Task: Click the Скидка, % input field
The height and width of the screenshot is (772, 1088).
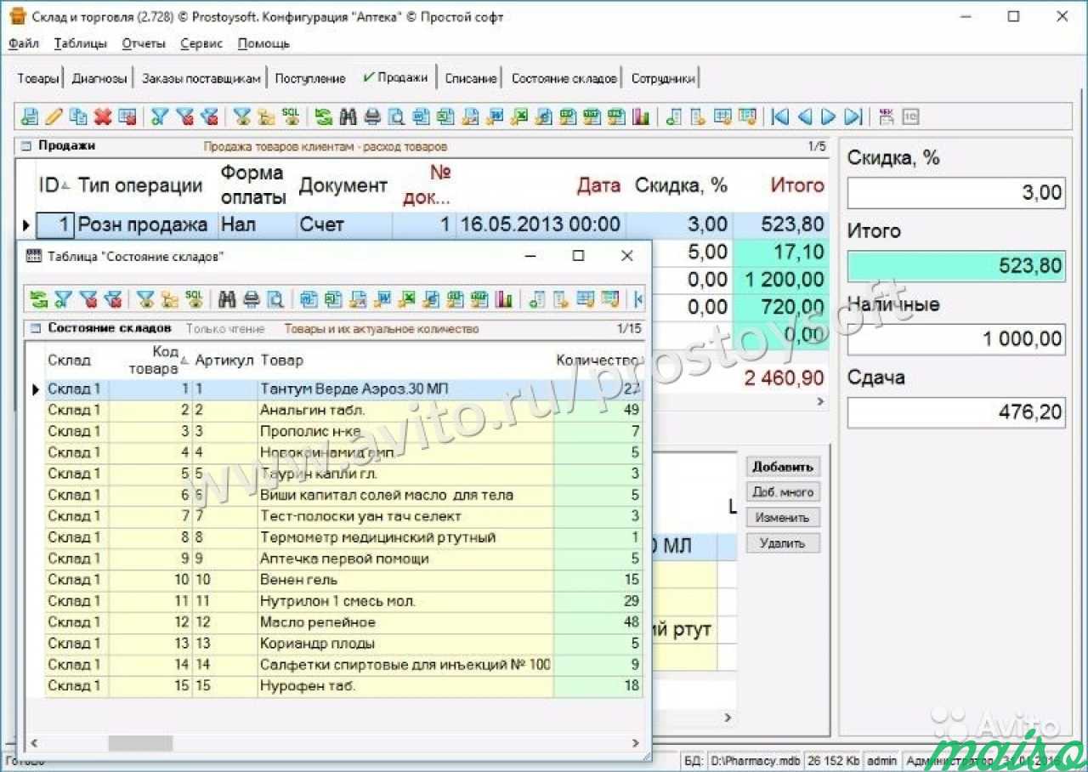Action: click(956, 193)
